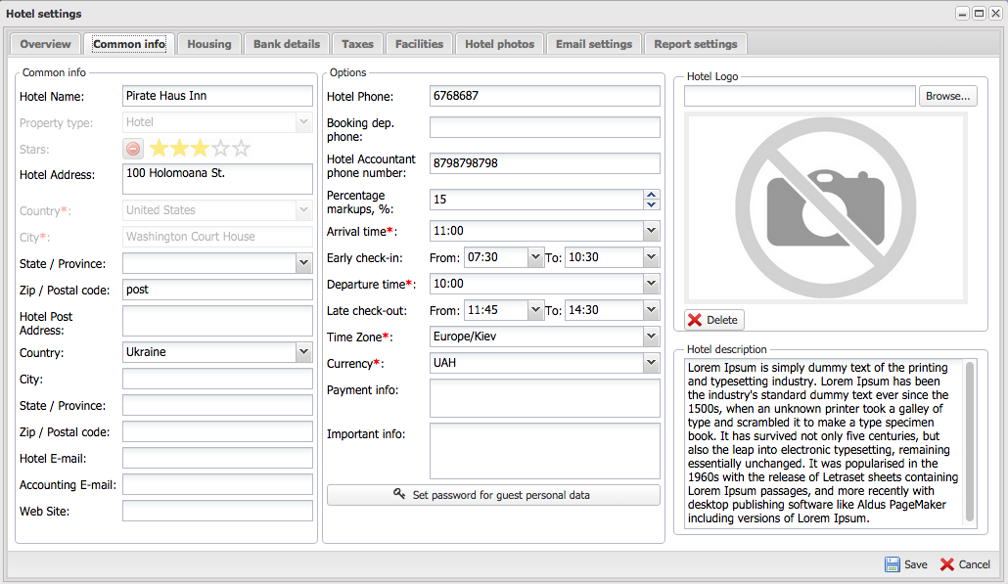Expand the Arrival time dropdown

click(651, 231)
